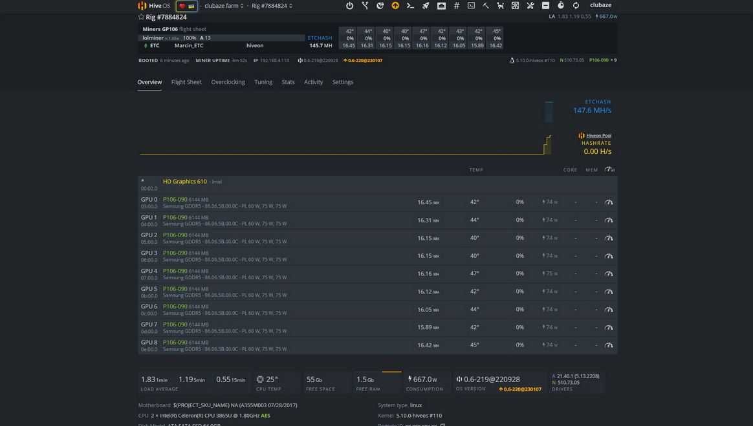The width and height of the screenshot is (753, 426).
Task: Open the power actions icon
Action: pyautogui.click(x=349, y=6)
